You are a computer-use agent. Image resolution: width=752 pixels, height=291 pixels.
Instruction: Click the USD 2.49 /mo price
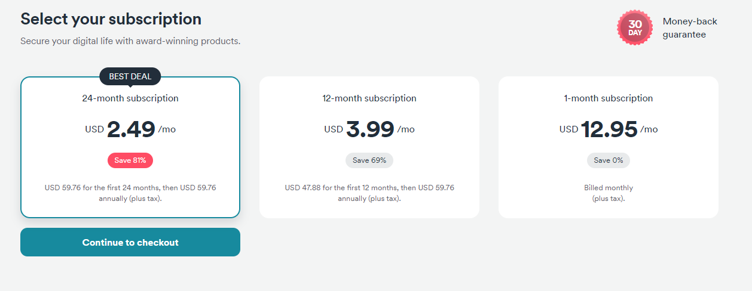click(130, 129)
